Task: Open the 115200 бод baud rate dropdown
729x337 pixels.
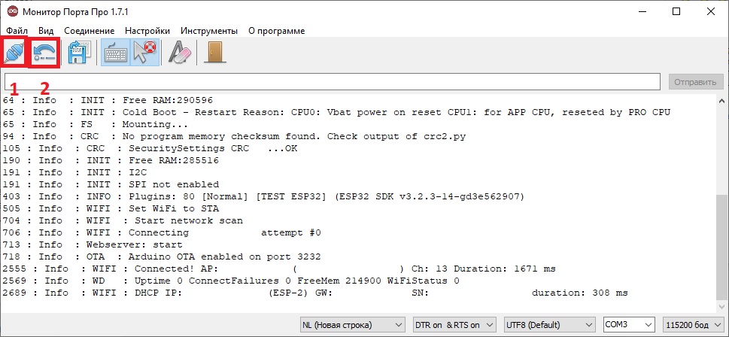Action: [x=693, y=325]
